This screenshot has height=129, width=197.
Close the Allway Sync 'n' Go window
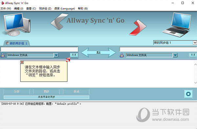tap(193, 3)
